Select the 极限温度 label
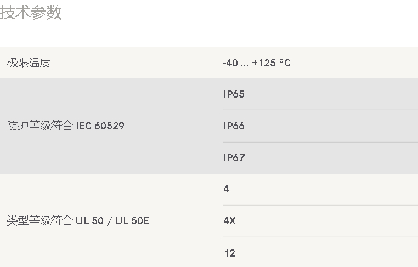This screenshot has height=267, width=418. (x=29, y=63)
